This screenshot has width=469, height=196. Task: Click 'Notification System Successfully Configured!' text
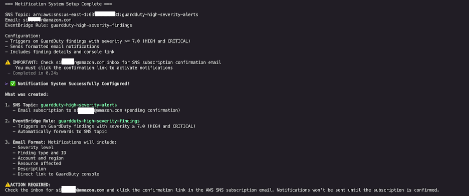click(74, 84)
